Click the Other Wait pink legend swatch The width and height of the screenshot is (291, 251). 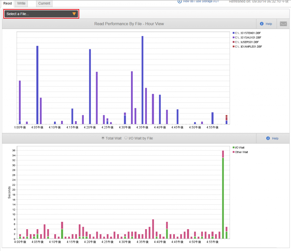(234, 152)
